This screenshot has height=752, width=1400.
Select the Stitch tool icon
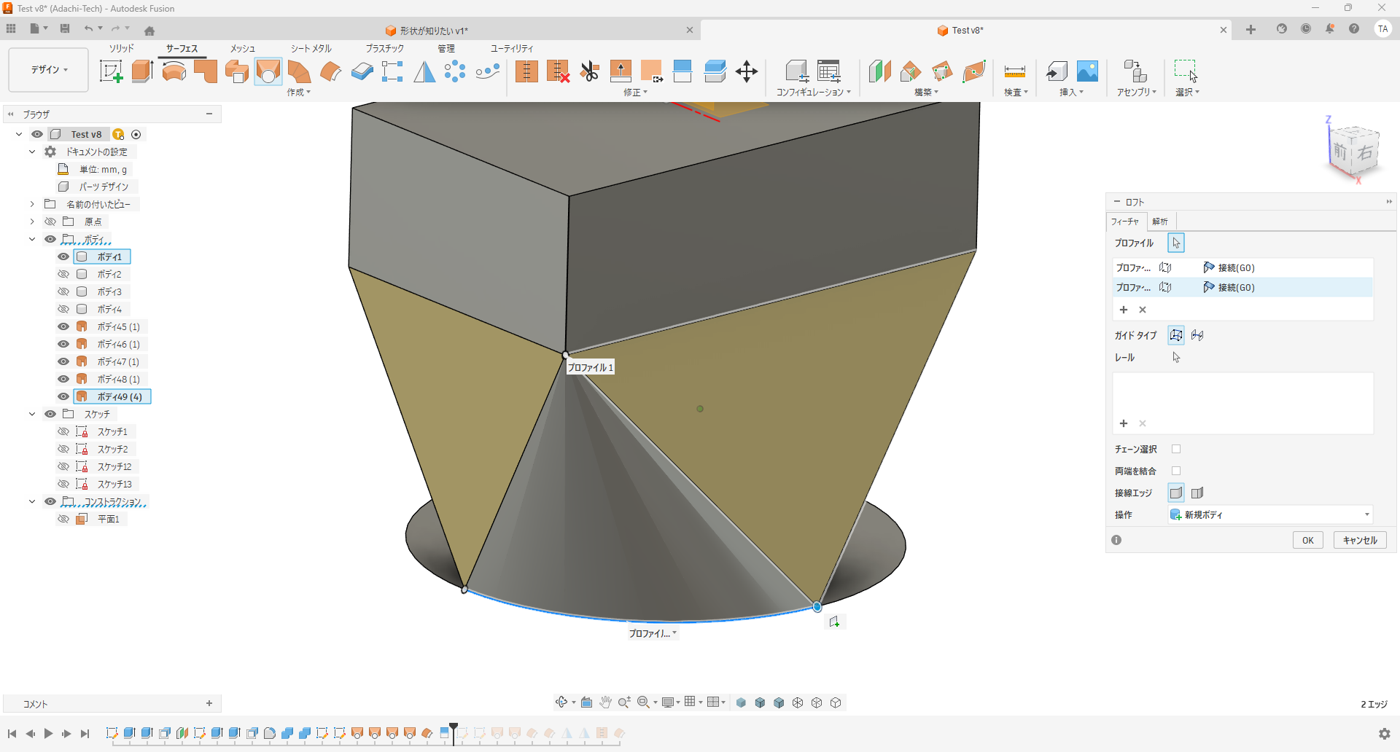[x=526, y=71]
